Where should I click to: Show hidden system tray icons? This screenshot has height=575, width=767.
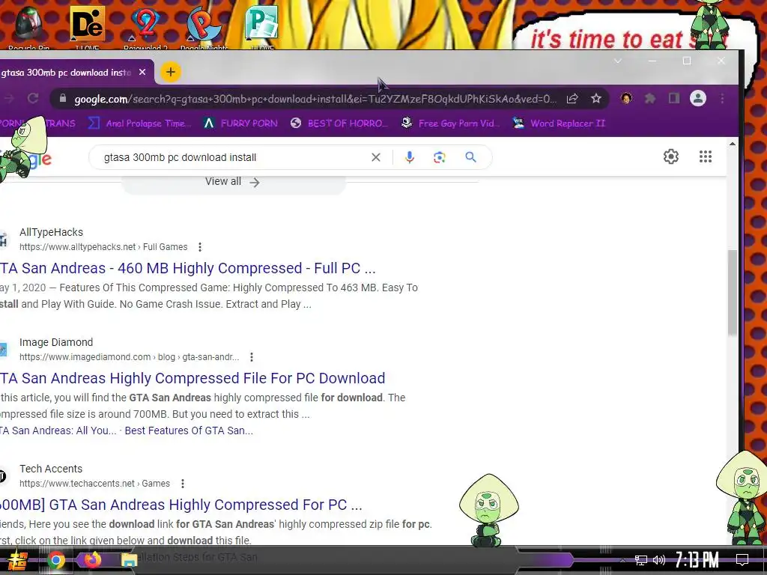(x=622, y=560)
